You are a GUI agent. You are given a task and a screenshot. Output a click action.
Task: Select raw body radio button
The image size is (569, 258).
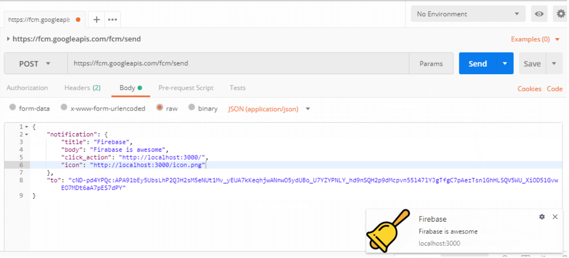point(160,108)
